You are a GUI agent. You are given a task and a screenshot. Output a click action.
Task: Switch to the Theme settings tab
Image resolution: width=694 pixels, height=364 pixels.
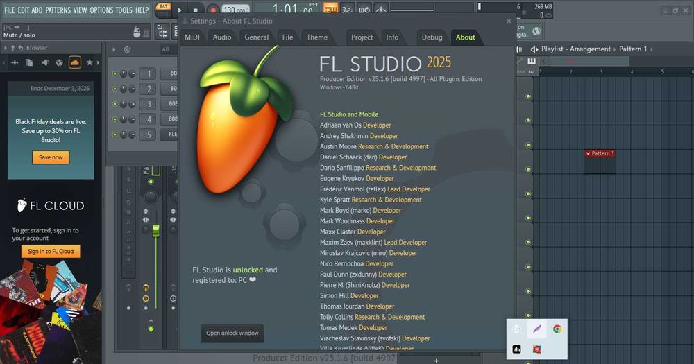coord(317,37)
